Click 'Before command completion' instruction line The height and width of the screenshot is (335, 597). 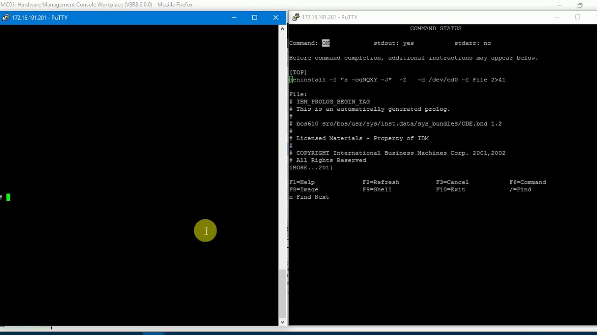414,58
